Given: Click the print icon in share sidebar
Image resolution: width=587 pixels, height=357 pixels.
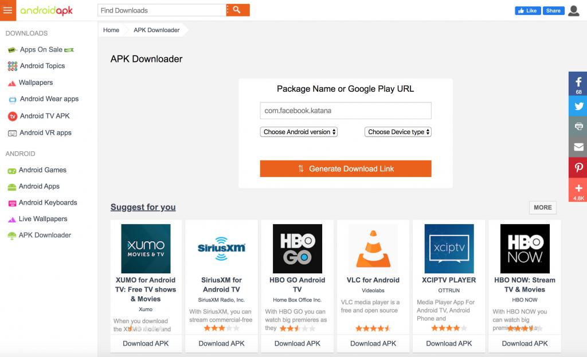Looking at the screenshot, I should click(x=578, y=127).
